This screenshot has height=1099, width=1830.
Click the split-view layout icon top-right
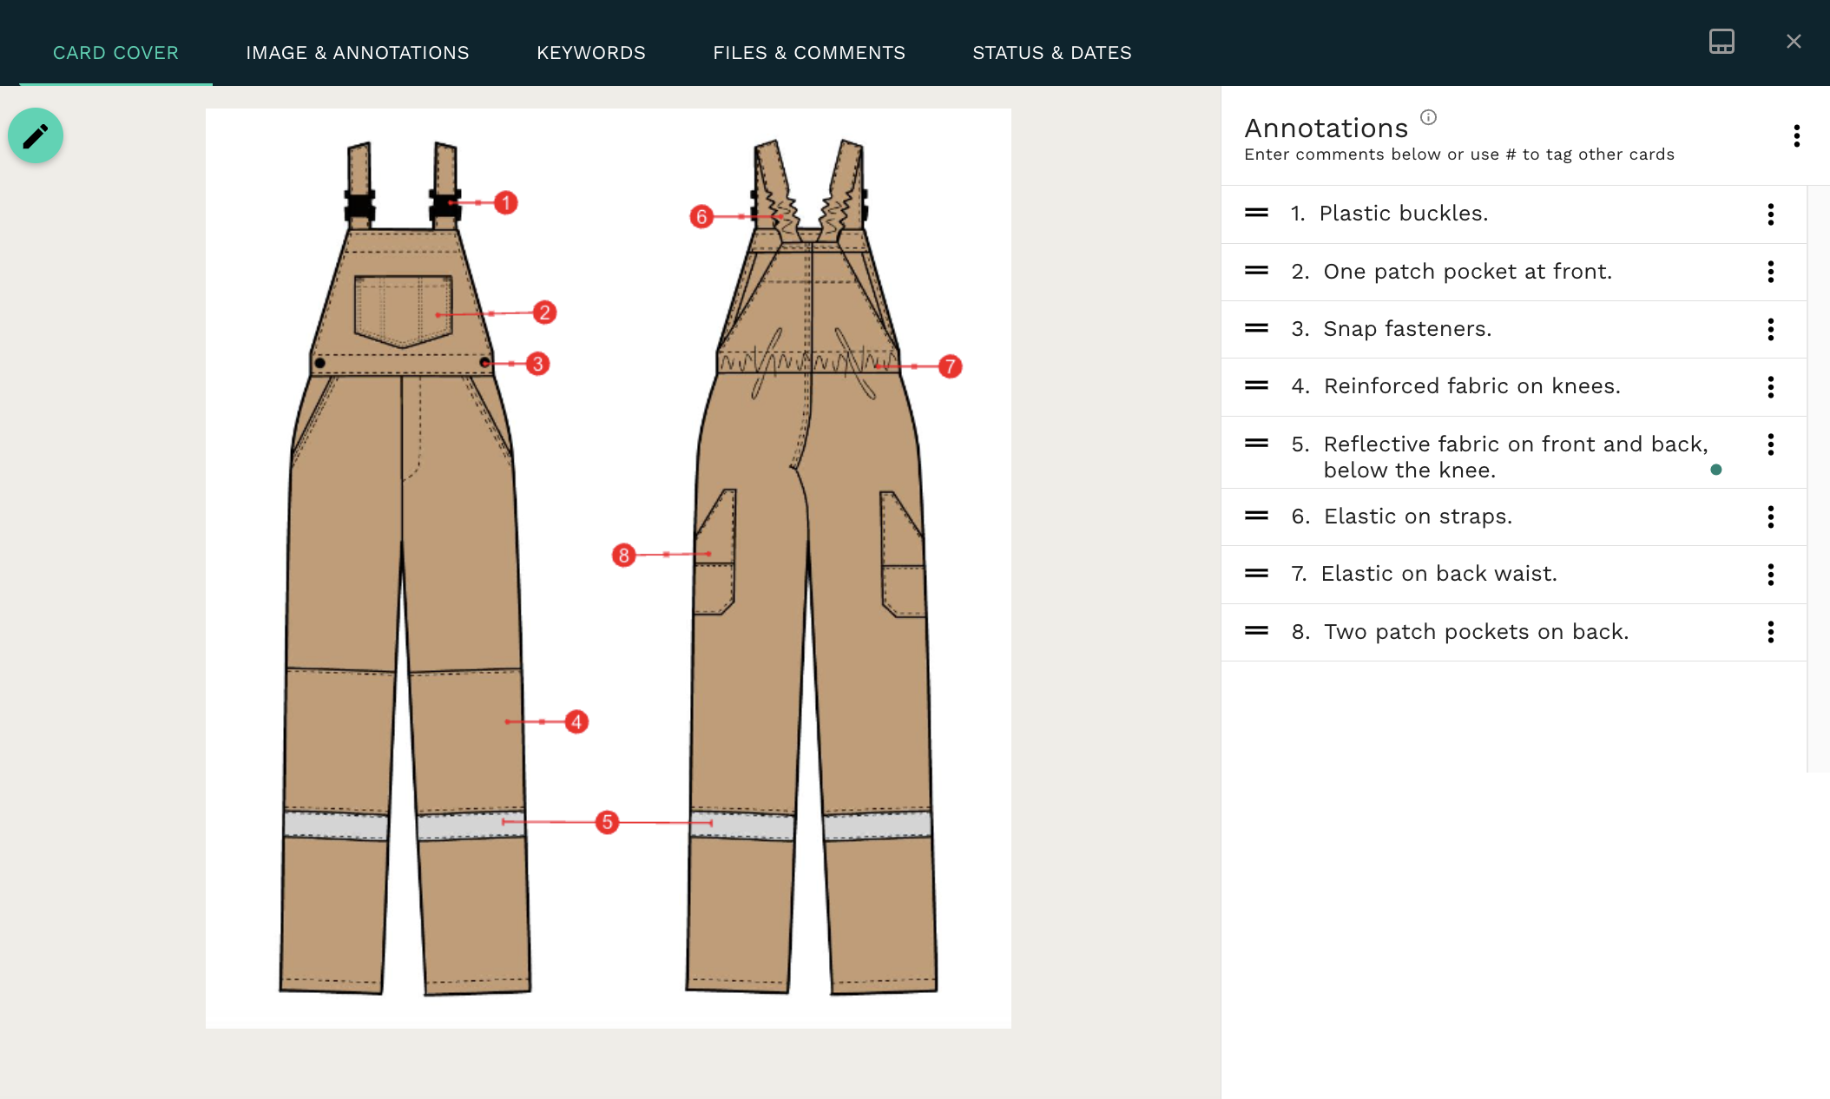[x=1721, y=41]
